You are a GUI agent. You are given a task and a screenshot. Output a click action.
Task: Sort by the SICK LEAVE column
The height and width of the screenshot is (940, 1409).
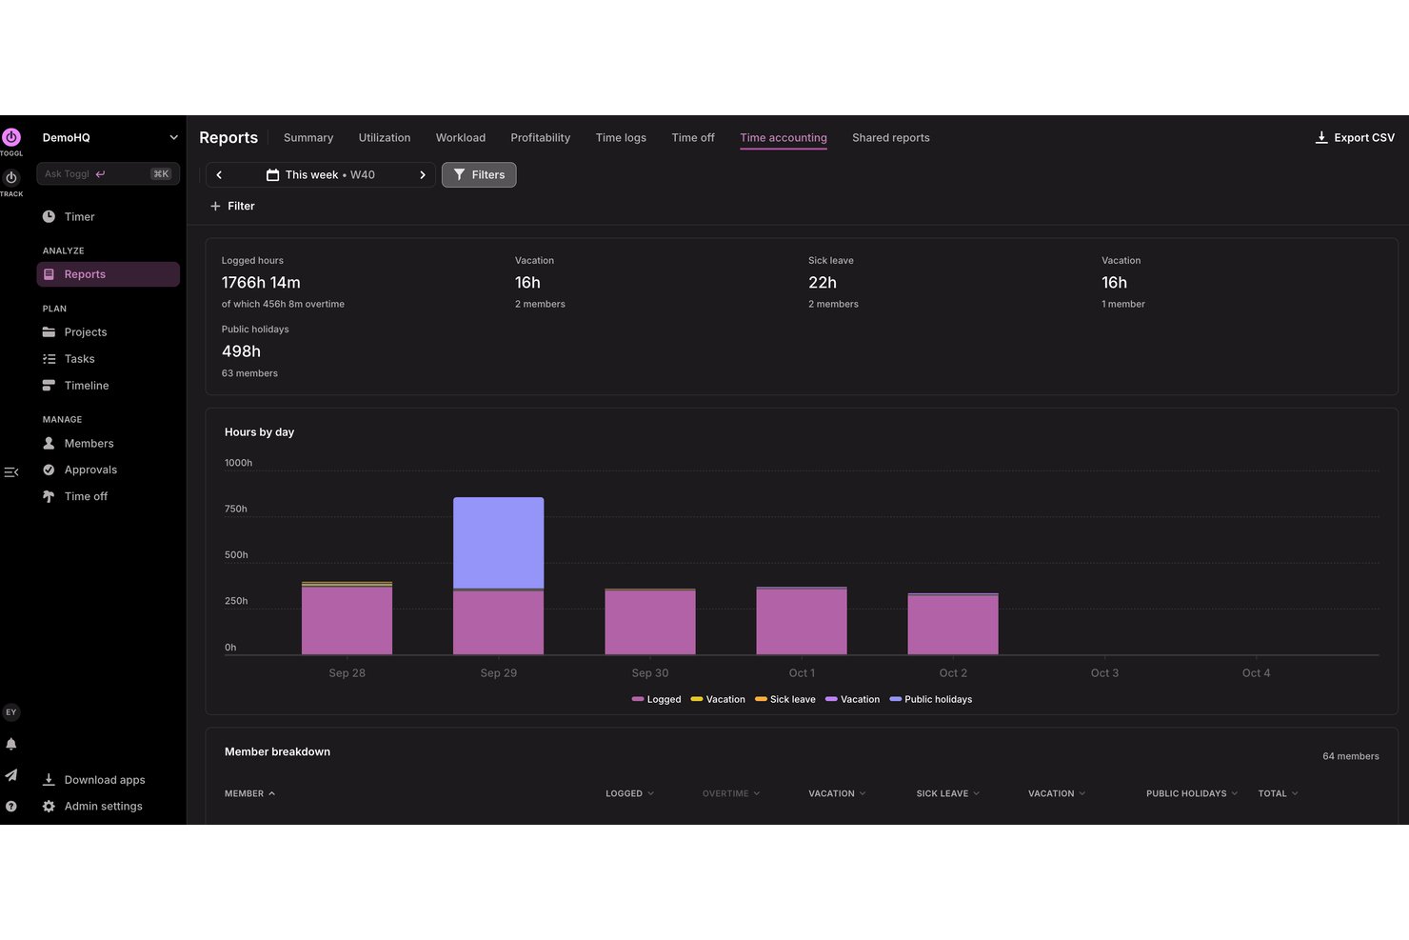point(948,794)
